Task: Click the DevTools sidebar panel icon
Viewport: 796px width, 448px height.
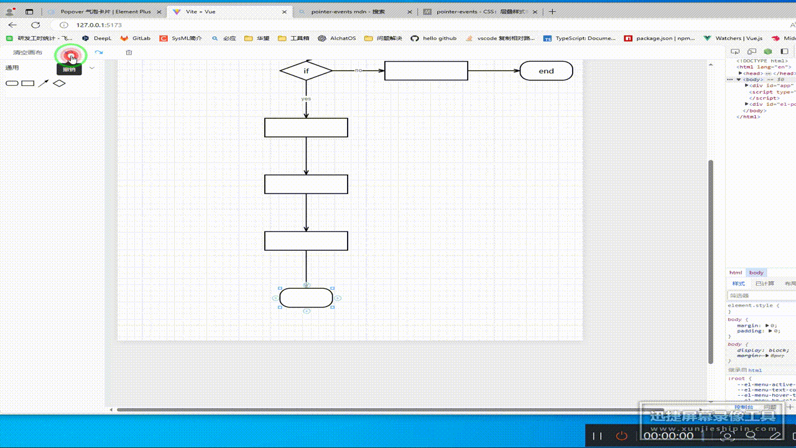Action: tap(784, 52)
